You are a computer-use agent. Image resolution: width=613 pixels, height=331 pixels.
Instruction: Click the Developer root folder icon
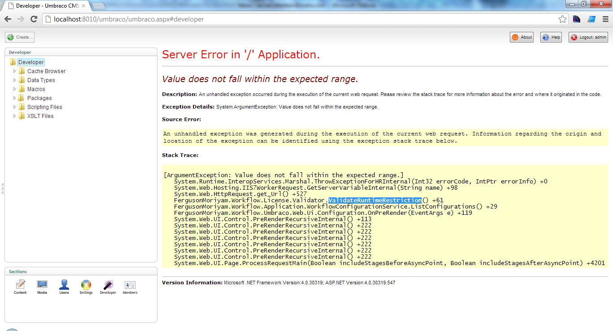click(13, 62)
